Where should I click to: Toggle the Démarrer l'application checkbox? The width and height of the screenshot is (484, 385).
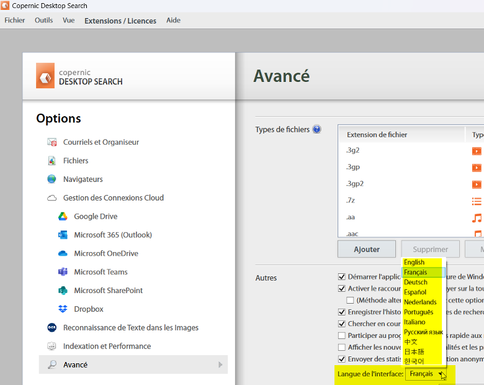click(342, 276)
